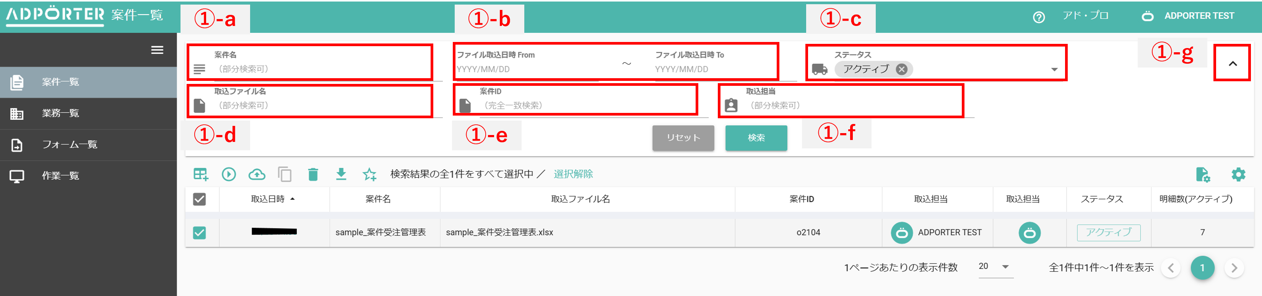This screenshot has height=296, width=1262.
Task: Uncheck the sample_案件受注管理表 row checkbox
Action: tap(199, 233)
